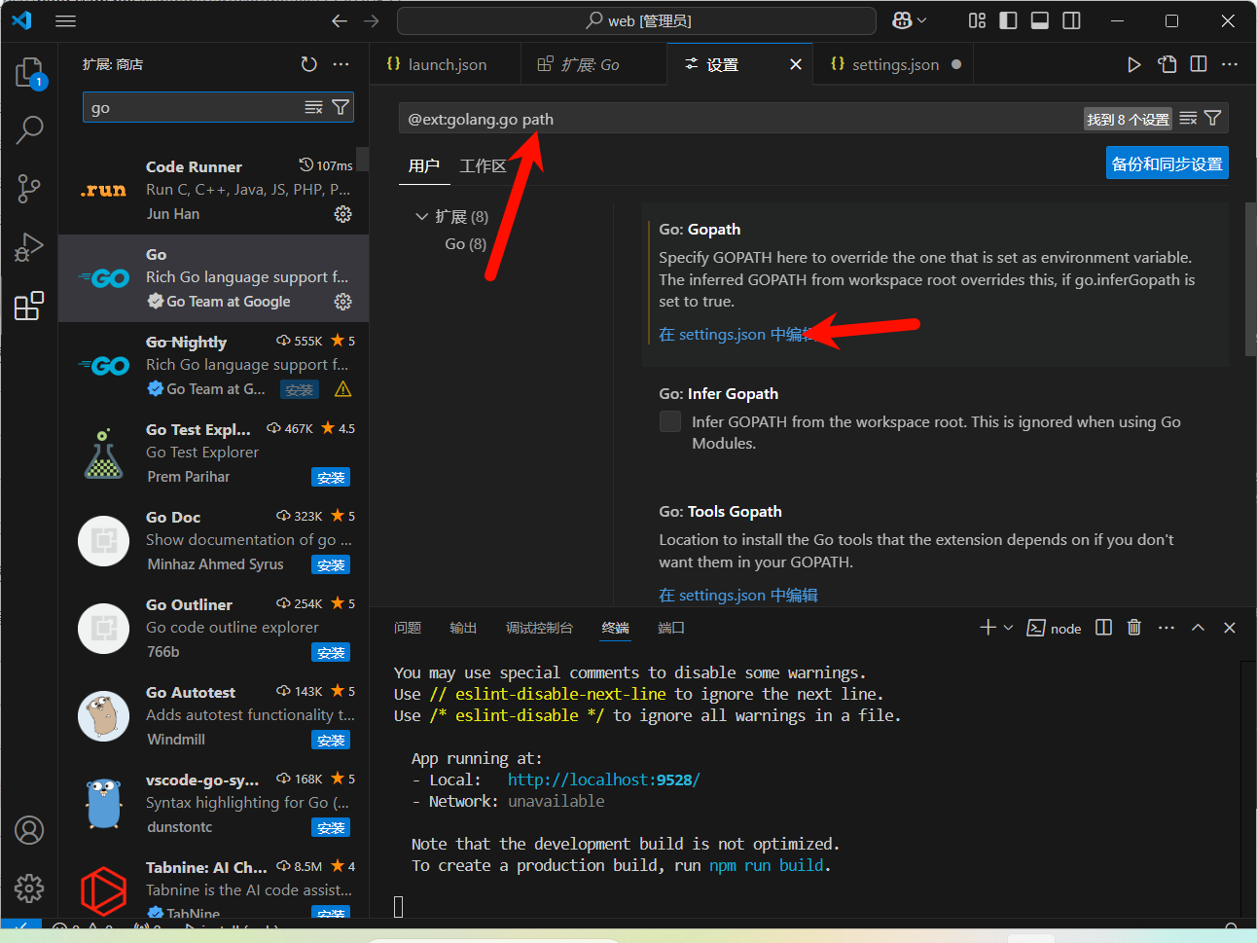Collapse the 扩展 (8) tree node

(x=422, y=216)
